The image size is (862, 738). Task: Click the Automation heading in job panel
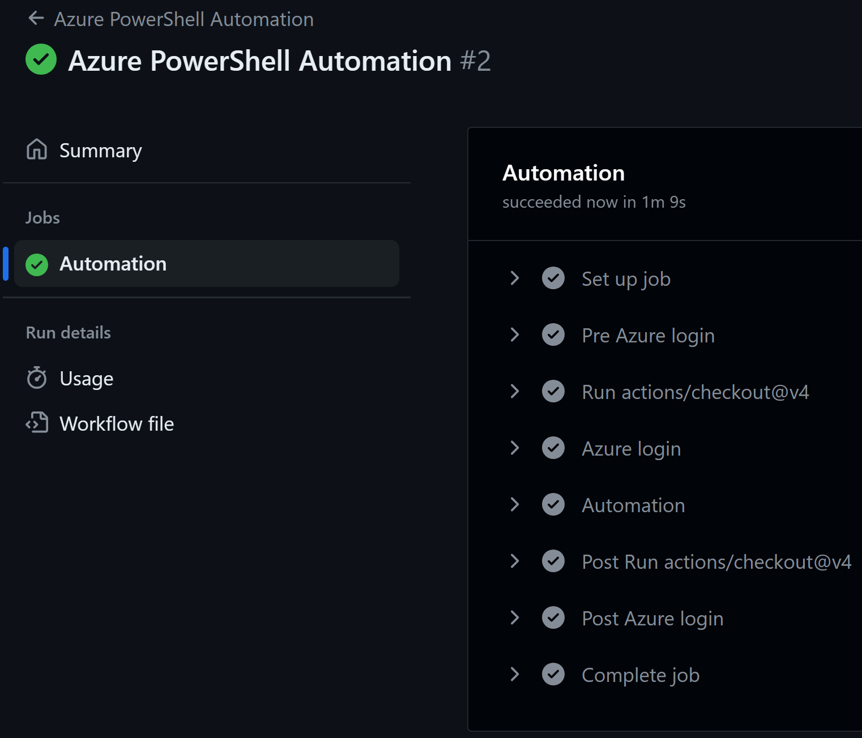pos(564,173)
